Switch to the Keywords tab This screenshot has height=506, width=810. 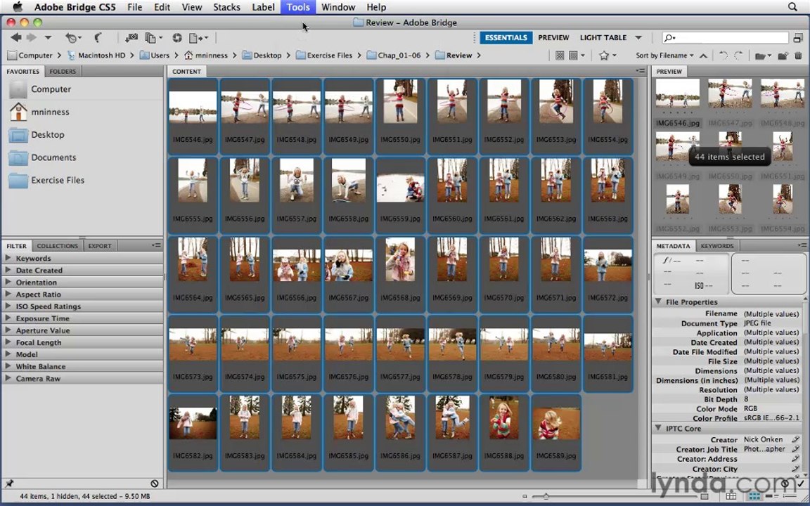point(716,246)
